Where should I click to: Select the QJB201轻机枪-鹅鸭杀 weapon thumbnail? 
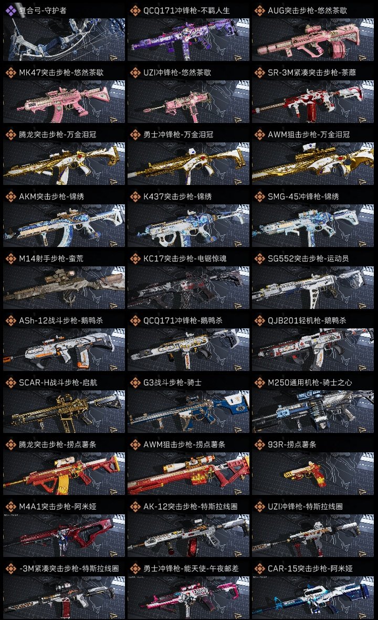click(x=313, y=350)
